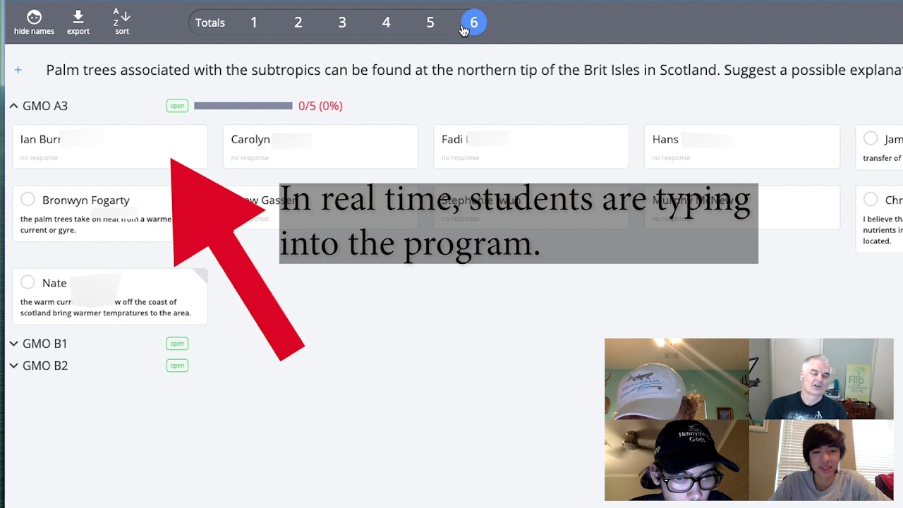
Task: Select Nate's response circle
Action: tap(28, 282)
